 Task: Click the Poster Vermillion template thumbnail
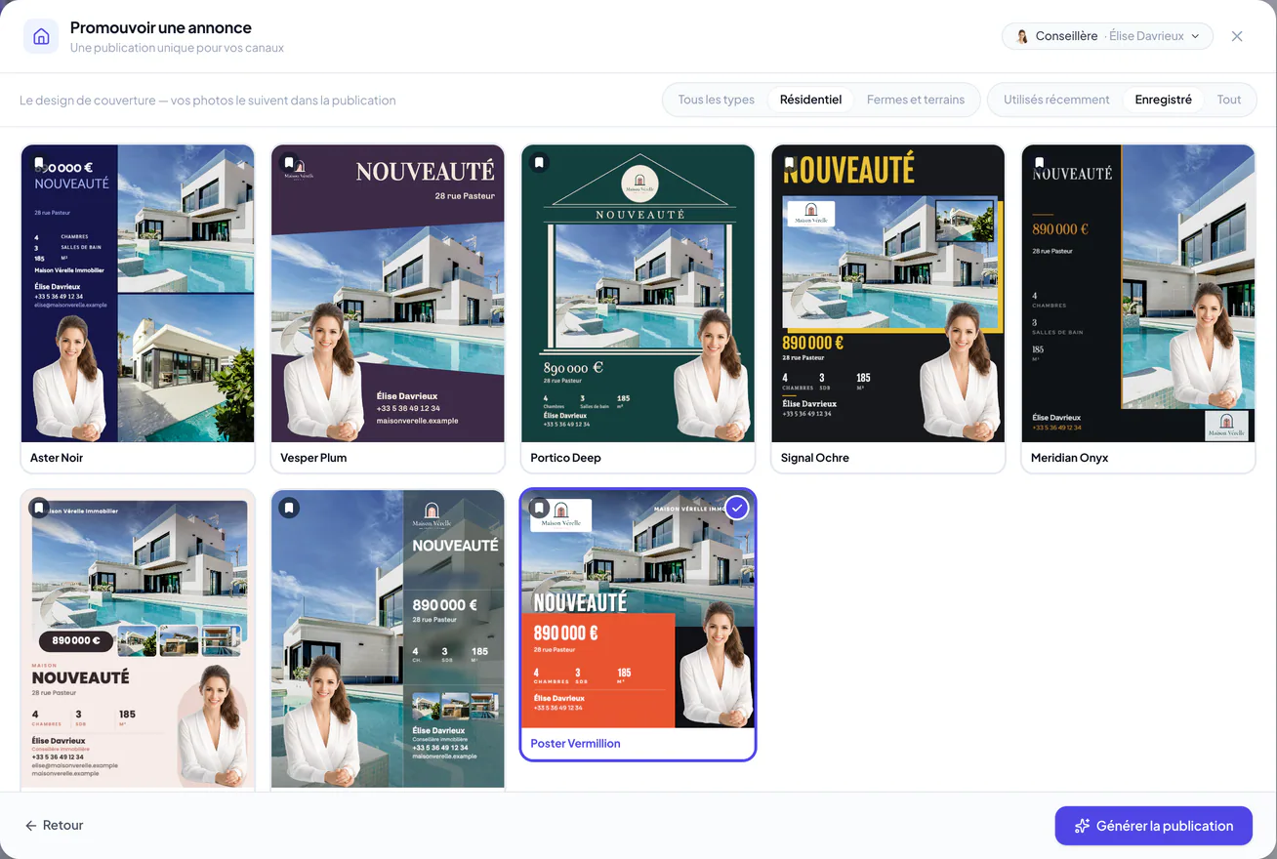point(638,609)
